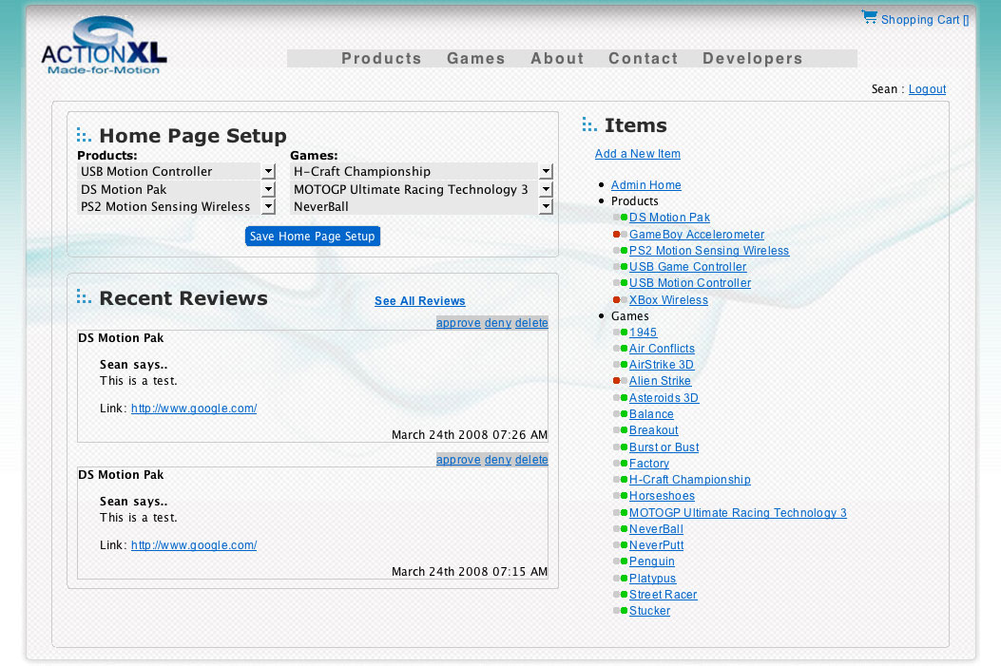
Task: Toggle status dot beside NeverPutt game
Action: pos(621,545)
